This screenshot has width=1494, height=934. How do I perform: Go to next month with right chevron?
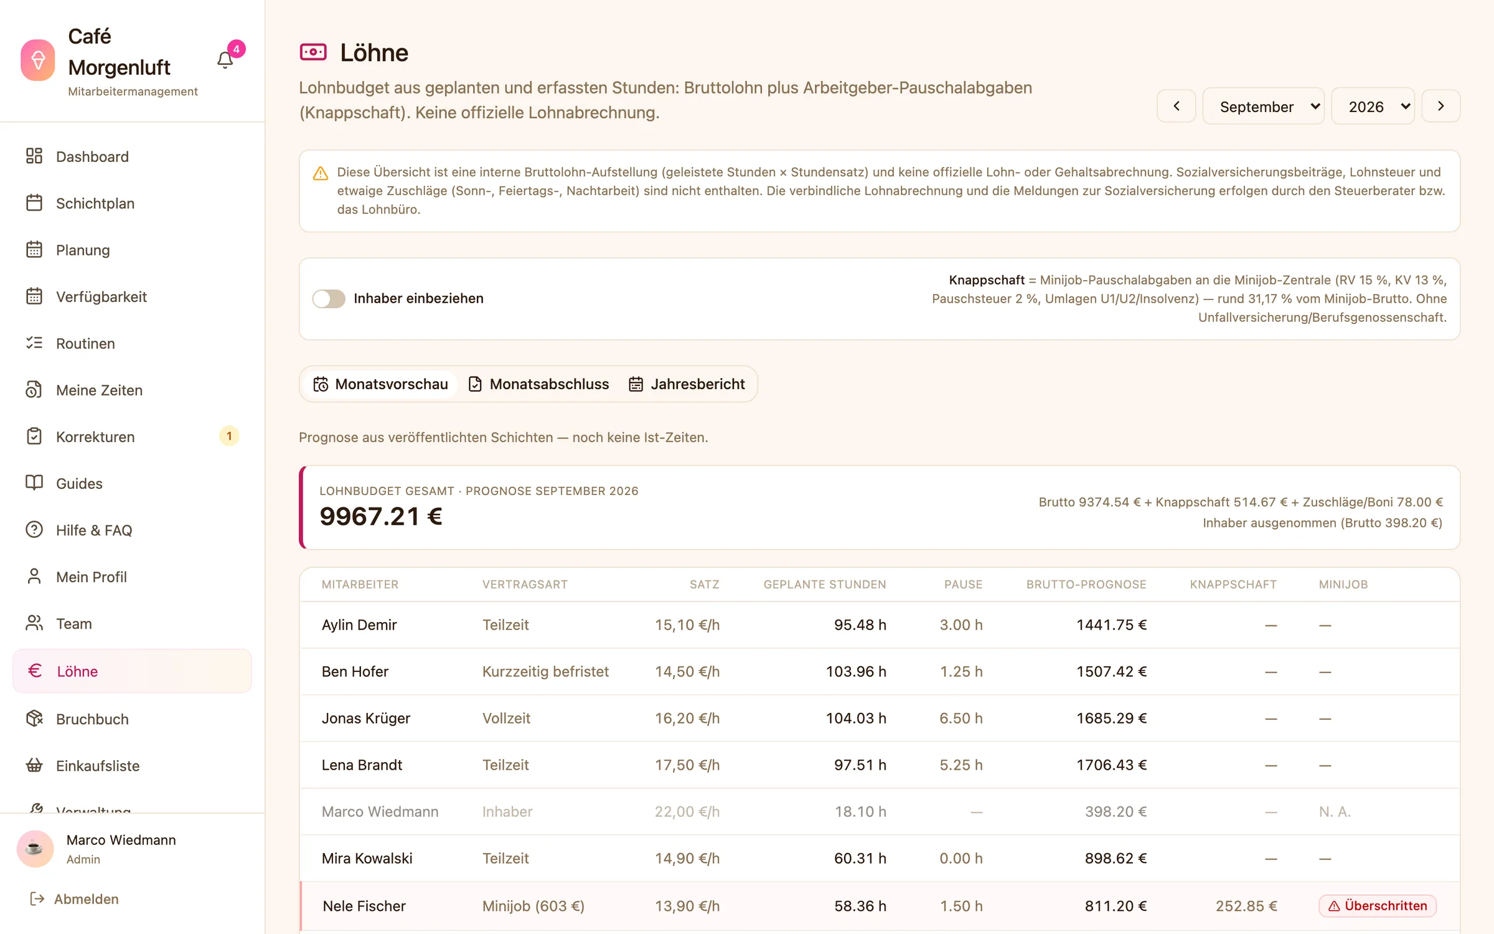[1441, 106]
